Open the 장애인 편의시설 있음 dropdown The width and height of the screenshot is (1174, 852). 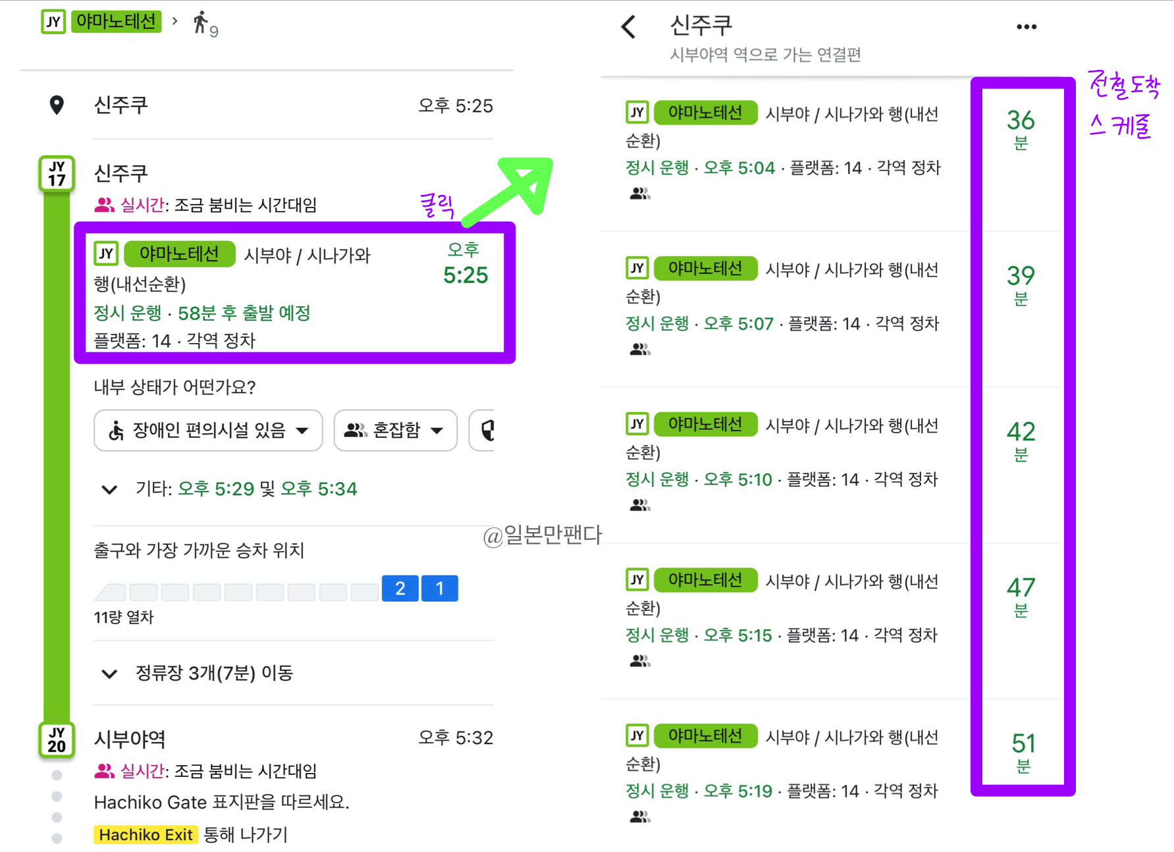[x=207, y=431]
